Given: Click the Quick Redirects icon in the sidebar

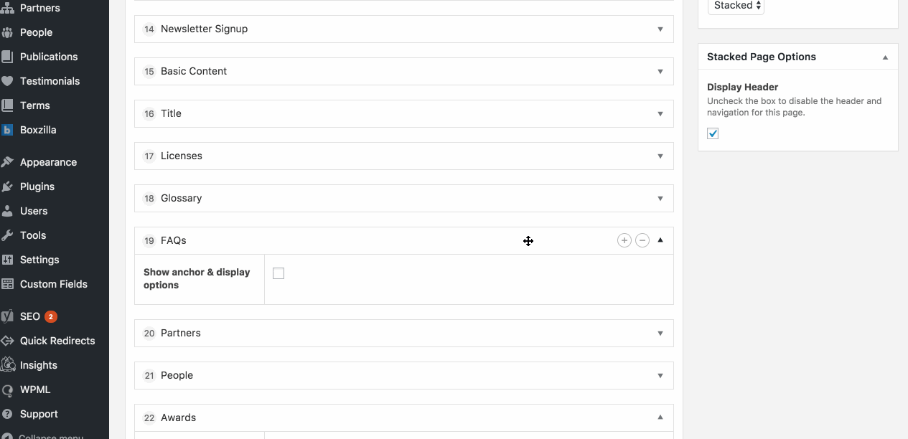Looking at the screenshot, I should [7, 341].
